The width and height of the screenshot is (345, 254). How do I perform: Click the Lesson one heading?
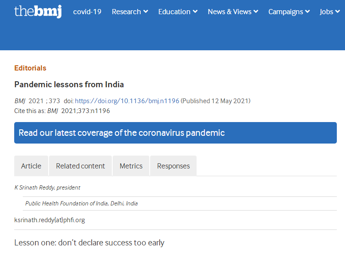[x=89, y=243]
